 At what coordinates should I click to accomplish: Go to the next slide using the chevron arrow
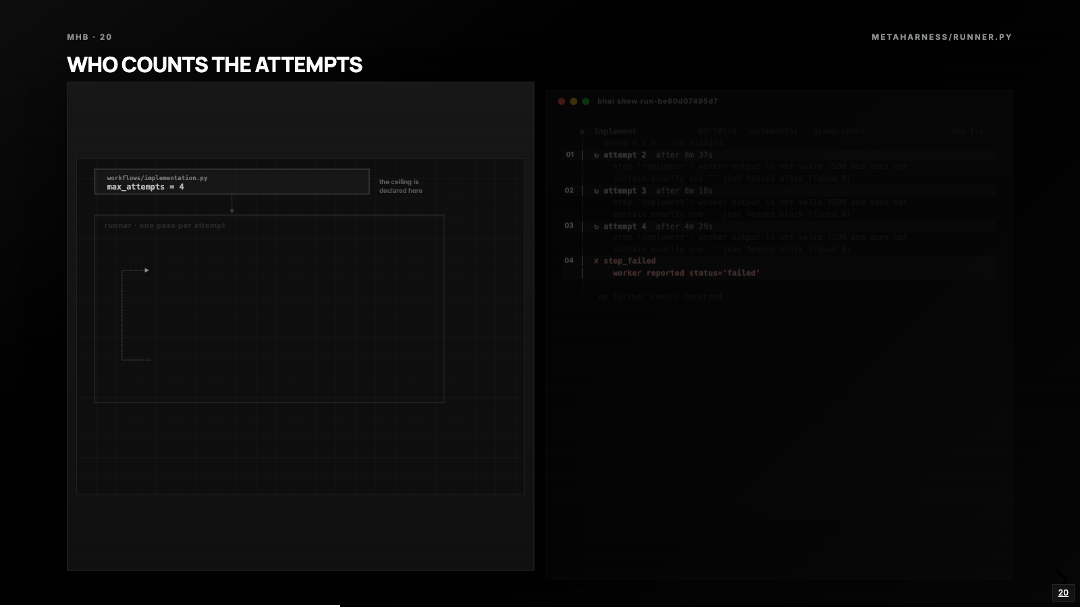pos(1060,576)
